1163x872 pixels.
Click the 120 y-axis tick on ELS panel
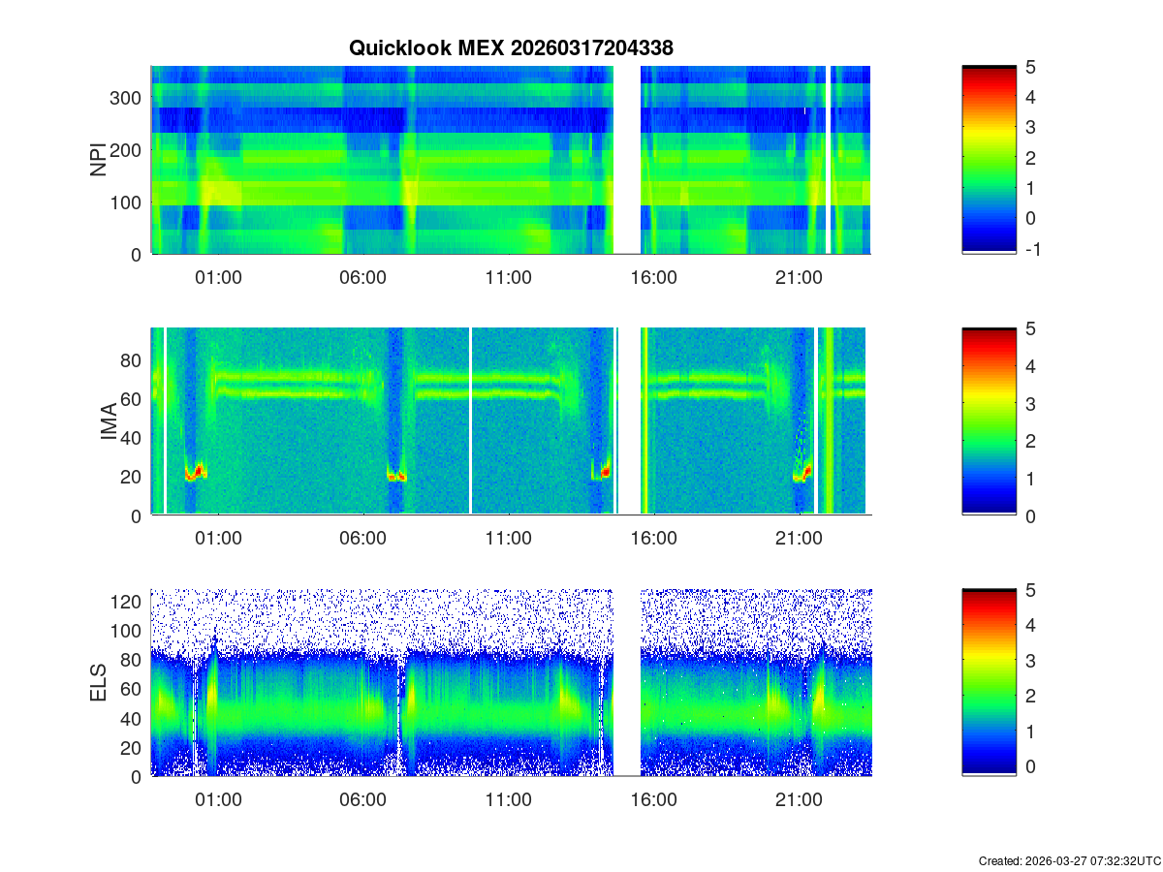[x=129, y=601]
